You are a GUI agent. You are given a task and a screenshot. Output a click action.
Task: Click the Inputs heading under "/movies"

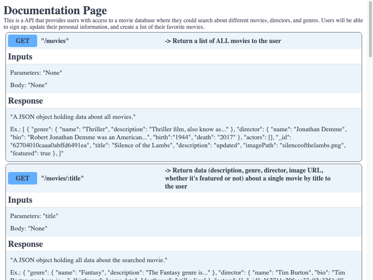pos(20,57)
